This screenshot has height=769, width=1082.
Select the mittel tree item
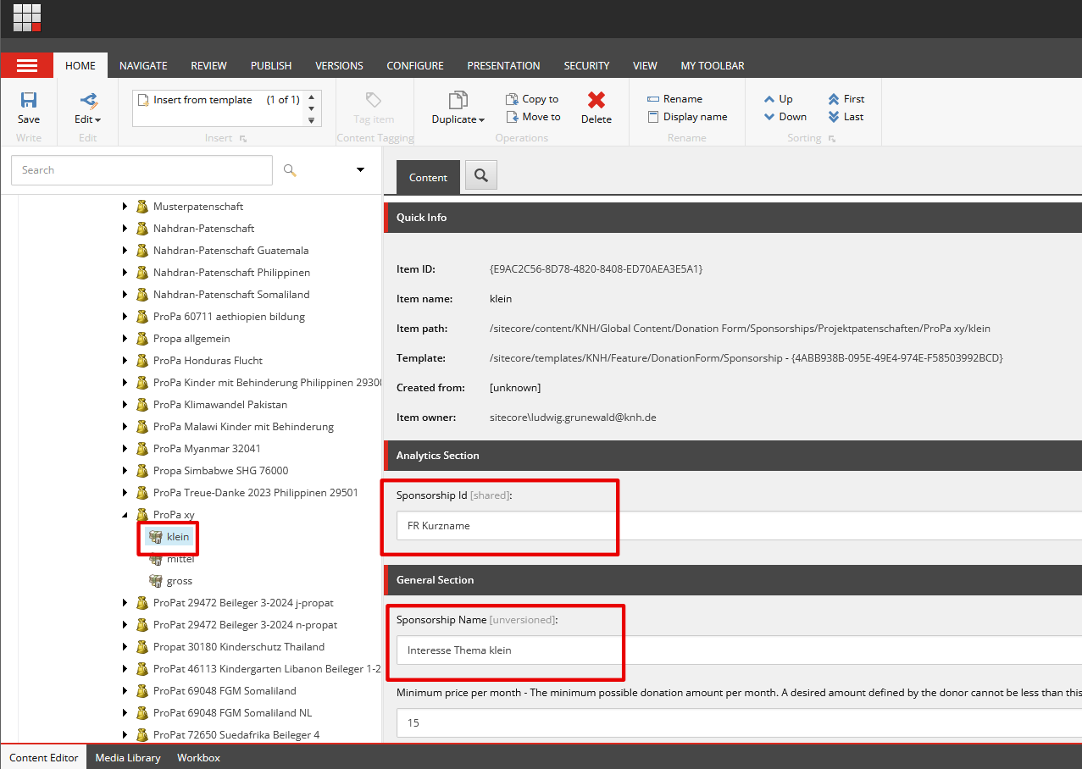(180, 559)
